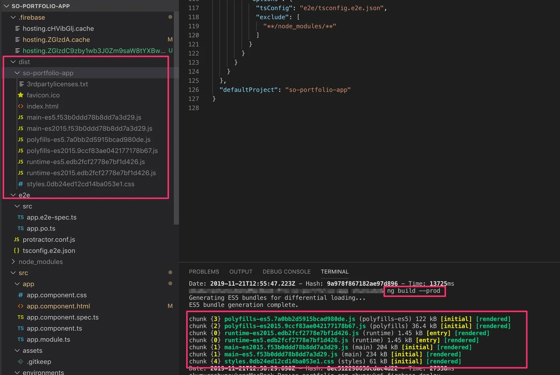Collapse the src folder inside e2e
This screenshot has height=375, width=560.
click(x=17, y=206)
